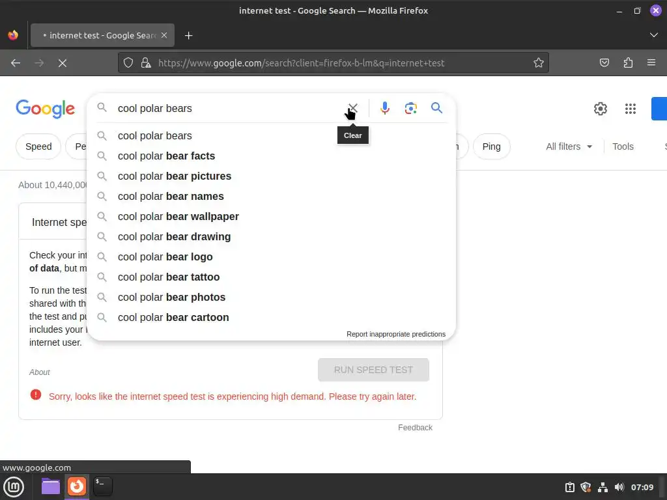
Task: Open the network connections tray icon
Action: point(603,487)
